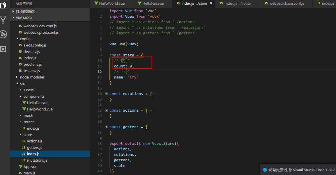The height and width of the screenshot is (175, 336).
Task: Click the JS icon beside prod.env.js
Action: 20,65
